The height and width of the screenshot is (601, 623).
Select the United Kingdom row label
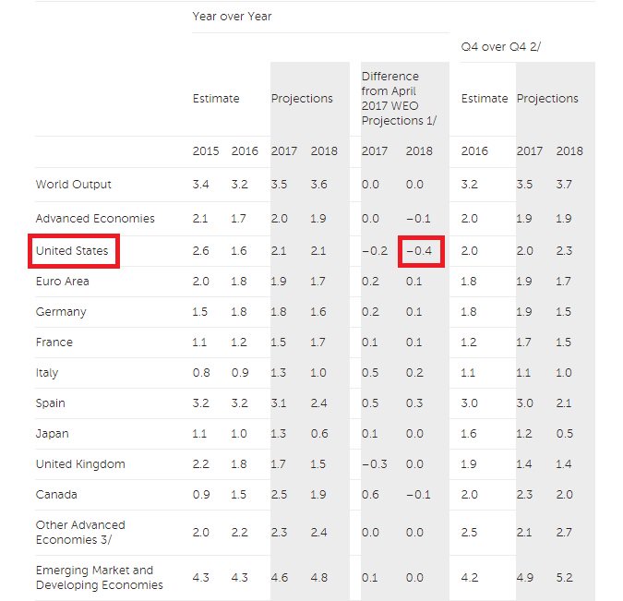pyautogui.click(x=80, y=463)
